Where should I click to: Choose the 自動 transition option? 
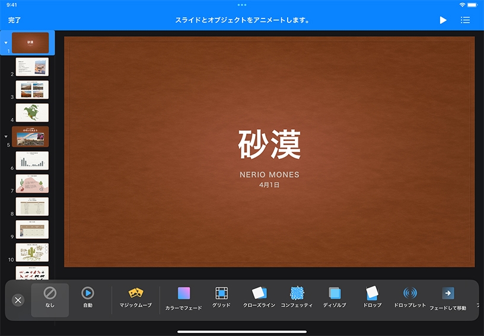(x=87, y=299)
